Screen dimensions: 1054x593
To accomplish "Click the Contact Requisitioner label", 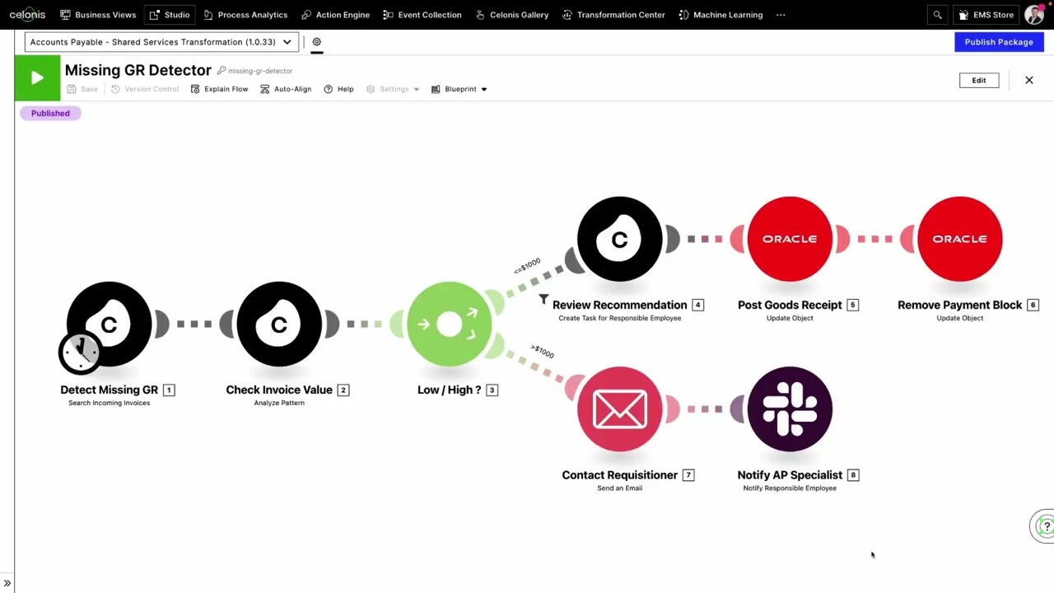I will click(619, 475).
